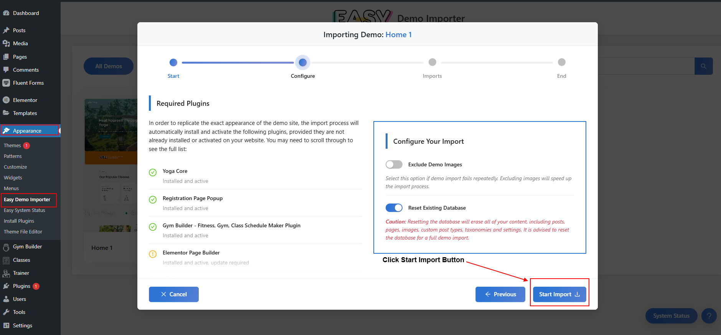Open Easy Demo Importer submenu item
The height and width of the screenshot is (335, 721).
point(27,200)
